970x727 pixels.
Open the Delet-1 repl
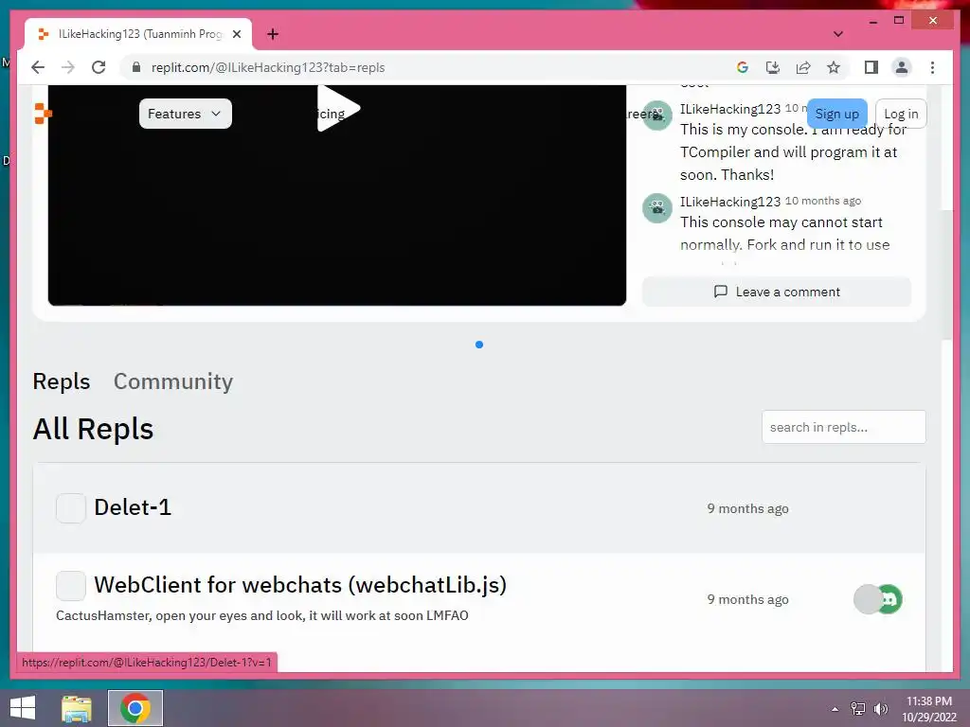(133, 507)
